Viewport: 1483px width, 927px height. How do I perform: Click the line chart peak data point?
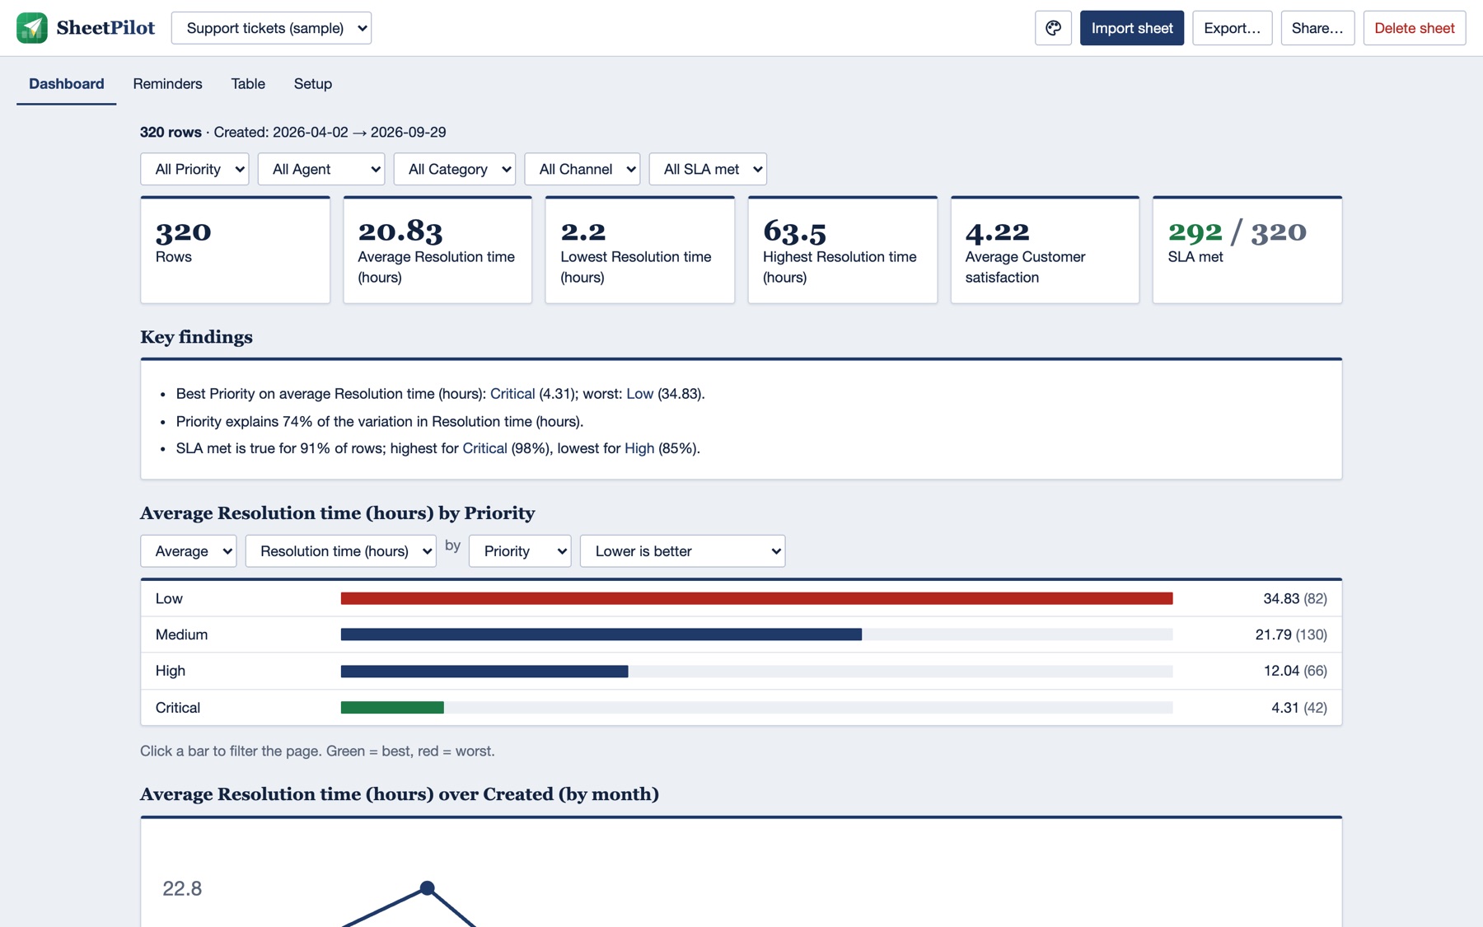(427, 888)
